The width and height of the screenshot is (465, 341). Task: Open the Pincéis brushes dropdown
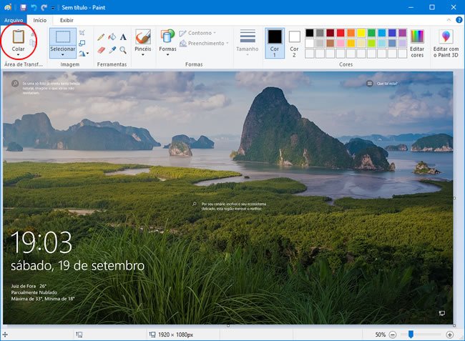(143, 54)
